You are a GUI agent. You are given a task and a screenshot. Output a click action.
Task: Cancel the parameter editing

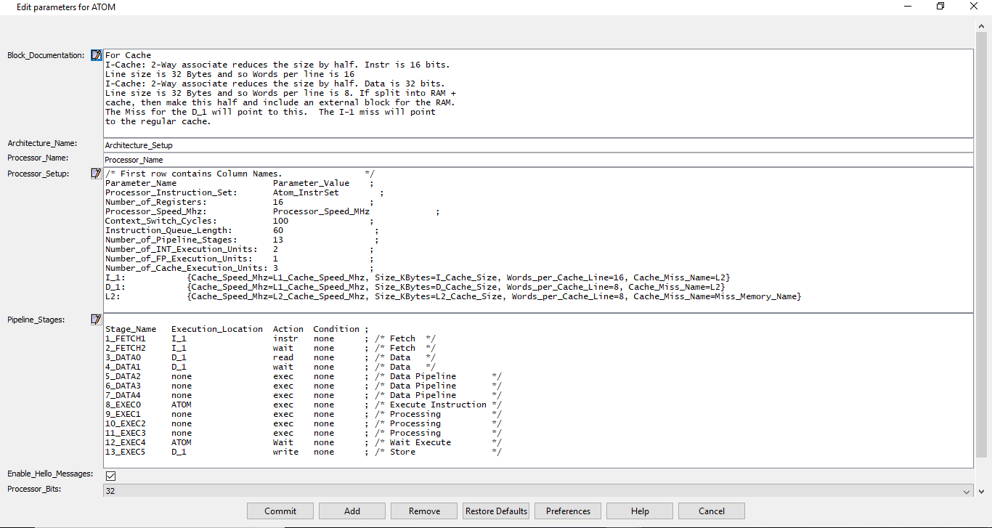712,511
